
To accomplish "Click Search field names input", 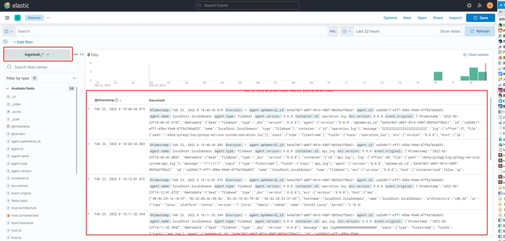I will point(41,67).
